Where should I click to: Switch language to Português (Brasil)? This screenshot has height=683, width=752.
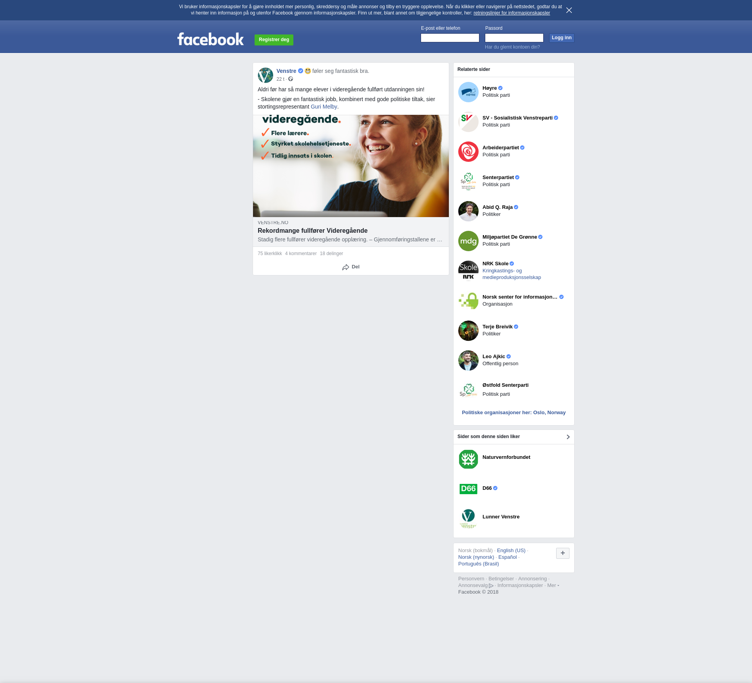479,564
